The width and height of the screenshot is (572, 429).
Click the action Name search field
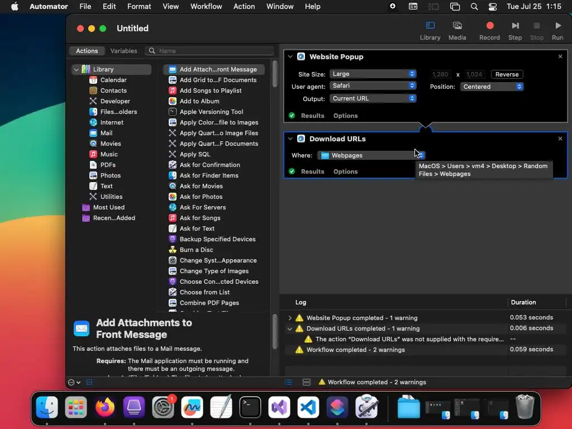(x=209, y=51)
